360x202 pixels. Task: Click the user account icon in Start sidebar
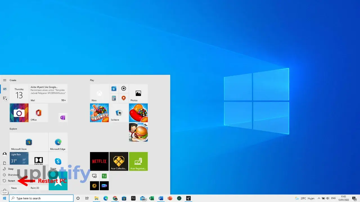(4, 154)
